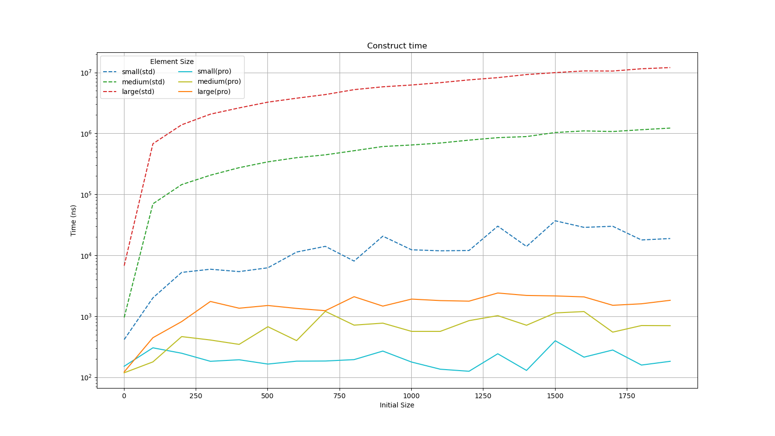The height and width of the screenshot is (436, 775).
Task: Click the medium(std) legend label
Action: pos(143,82)
